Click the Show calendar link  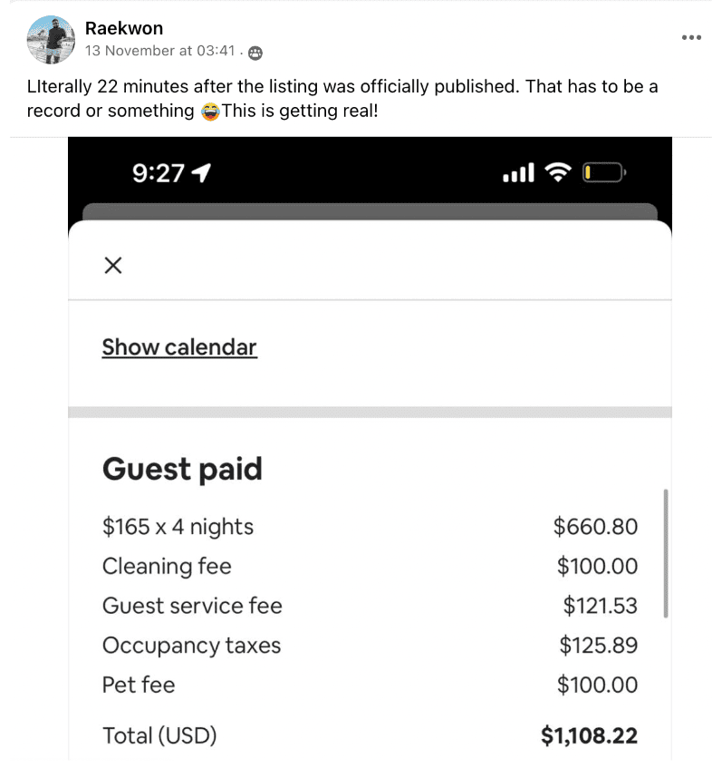[x=179, y=347]
